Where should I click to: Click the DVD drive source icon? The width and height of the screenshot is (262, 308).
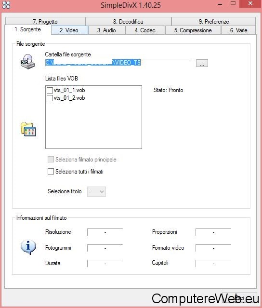(28, 62)
